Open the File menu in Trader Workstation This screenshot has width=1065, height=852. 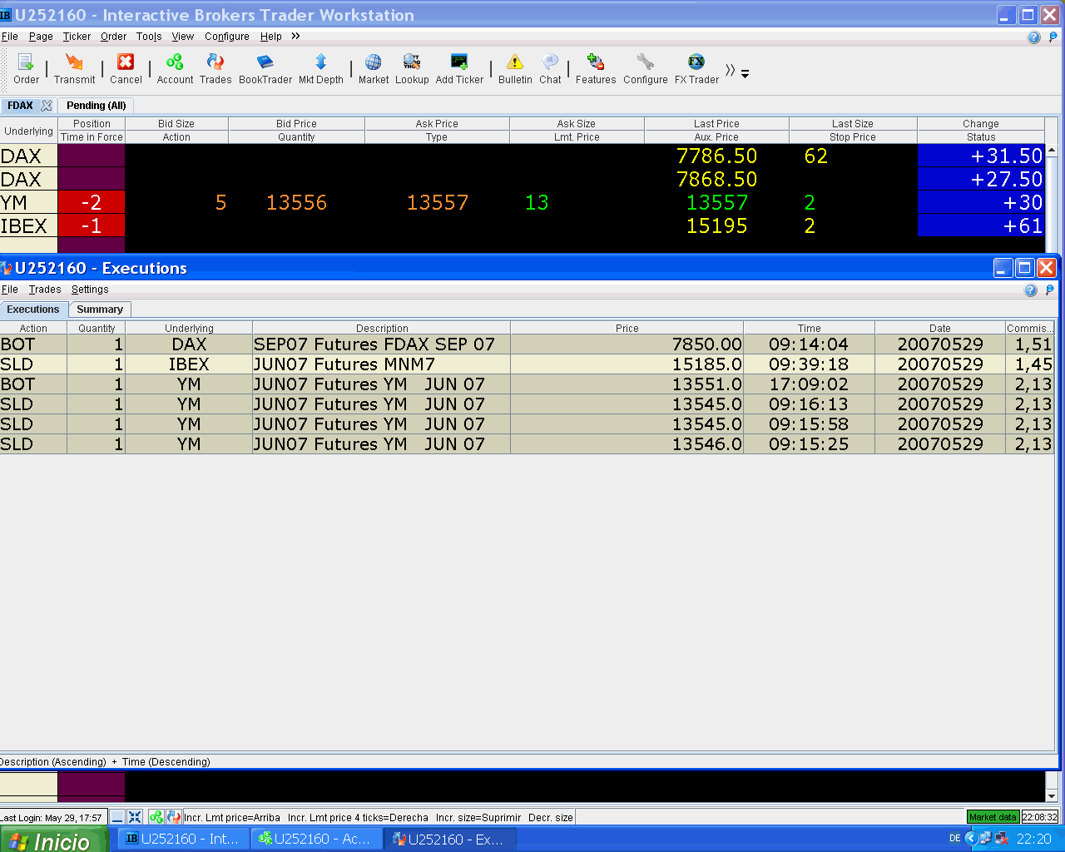pyautogui.click(x=10, y=37)
